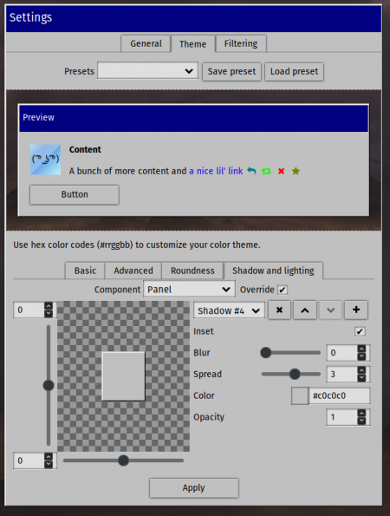This screenshot has width=390, height=516.
Task: Click the Save preset button
Action: tap(231, 71)
